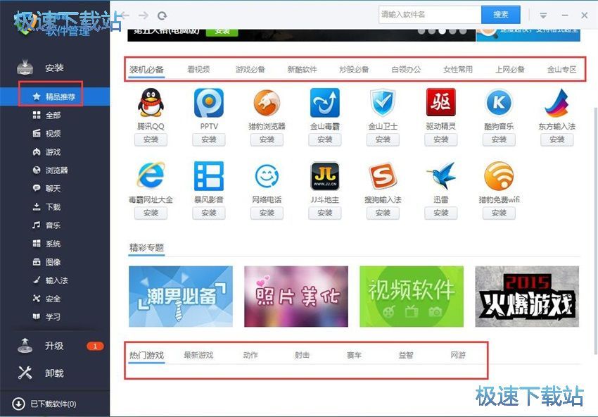Switch to the 女性常用 tab
Viewport: 598px width, 417px height.
[x=458, y=70]
